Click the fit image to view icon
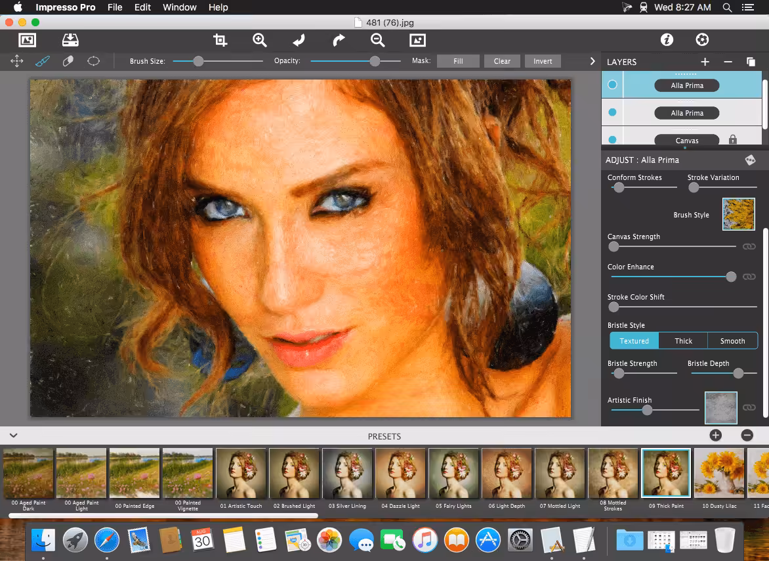The image size is (769, 561). [417, 40]
